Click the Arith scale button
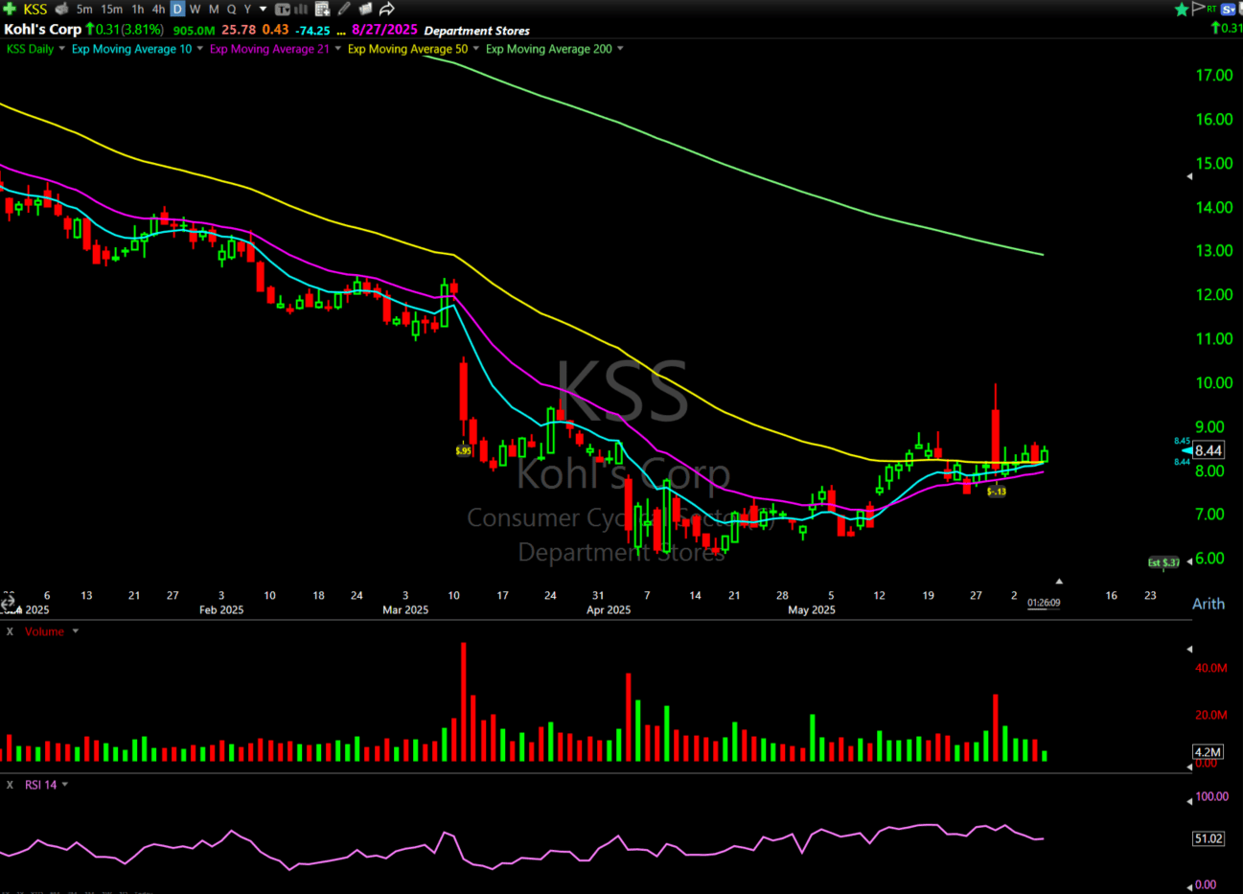Screen dimensions: 1243x894 [x=1208, y=604]
